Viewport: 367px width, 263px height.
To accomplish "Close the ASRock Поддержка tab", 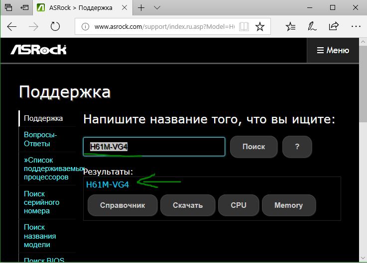I will tap(124, 8).
